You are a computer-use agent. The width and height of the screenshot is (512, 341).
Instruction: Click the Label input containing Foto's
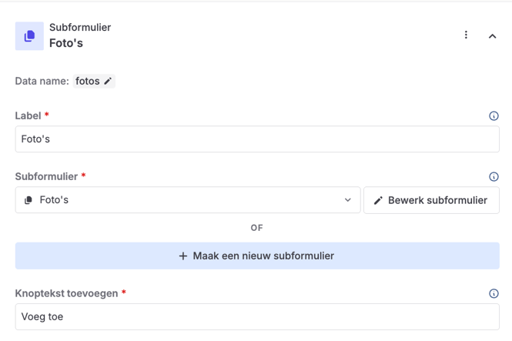coord(257,139)
